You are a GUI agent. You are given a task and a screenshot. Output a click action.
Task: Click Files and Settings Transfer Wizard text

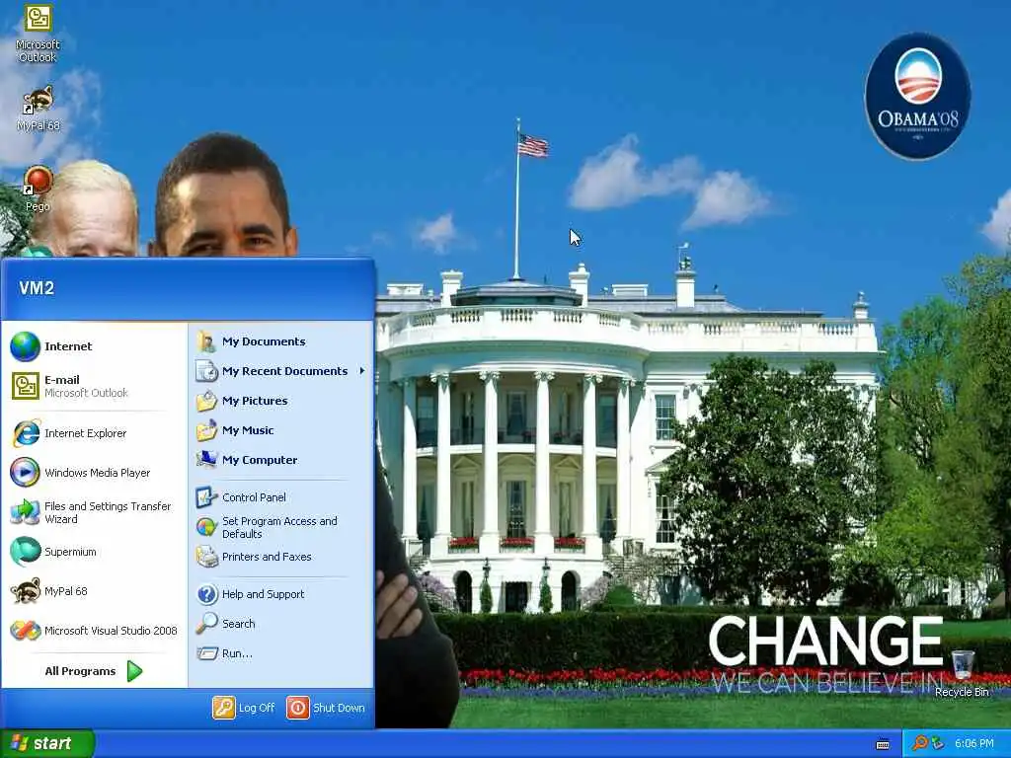tap(108, 512)
